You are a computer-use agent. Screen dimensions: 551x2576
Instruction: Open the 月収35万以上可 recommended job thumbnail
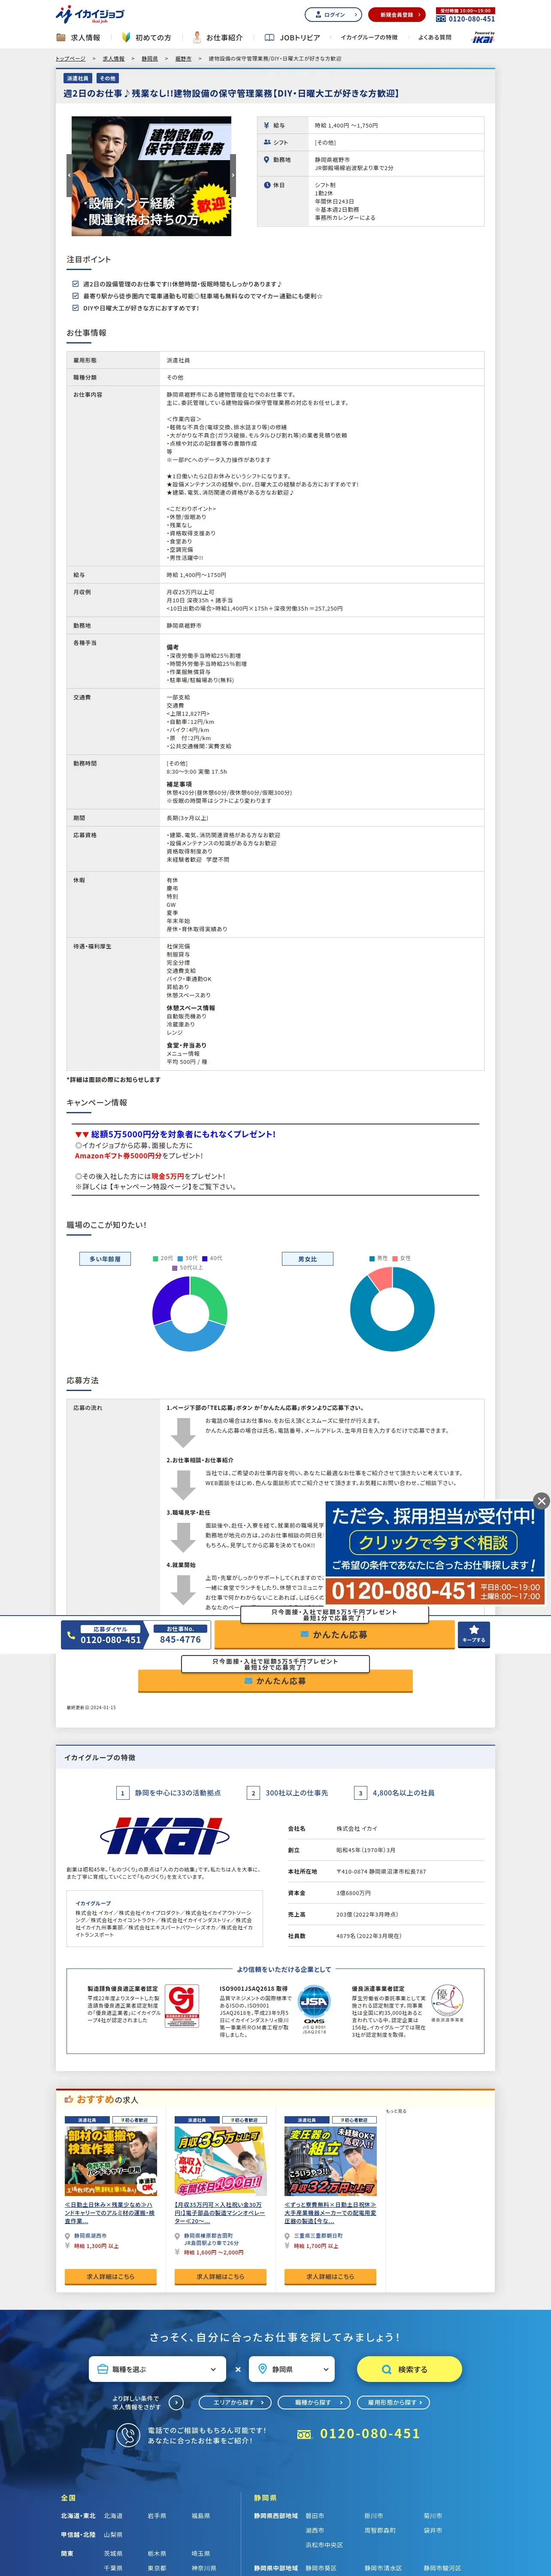220,2161
